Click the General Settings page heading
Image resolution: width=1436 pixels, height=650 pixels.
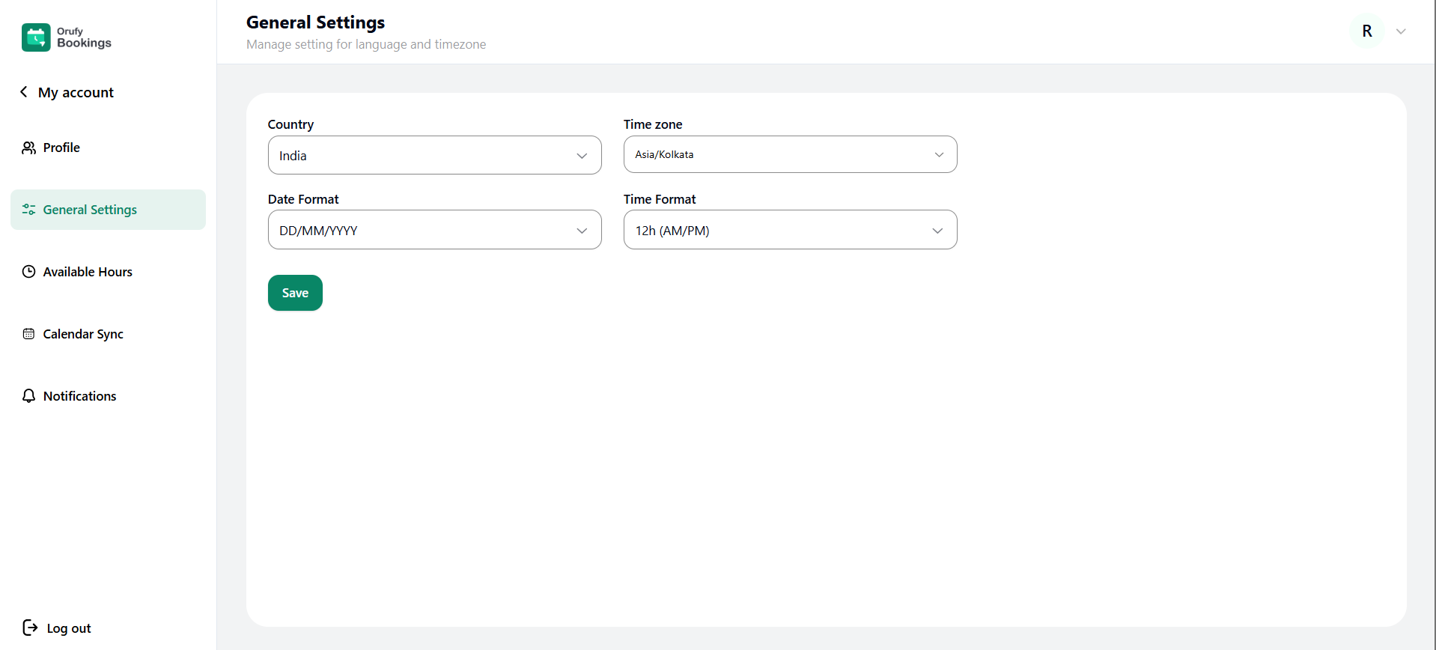point(315,22)
